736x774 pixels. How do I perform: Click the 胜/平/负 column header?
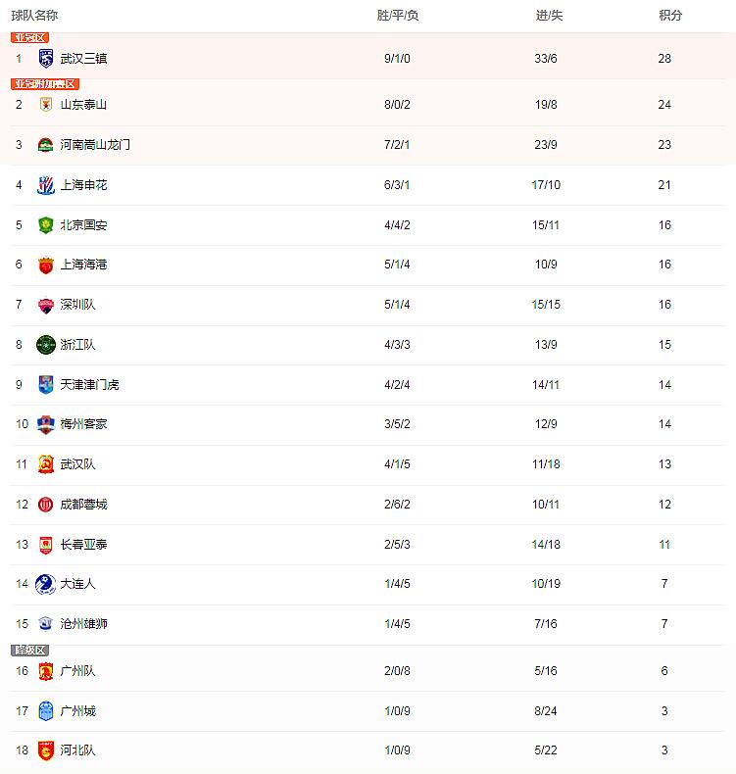point(398,16)
